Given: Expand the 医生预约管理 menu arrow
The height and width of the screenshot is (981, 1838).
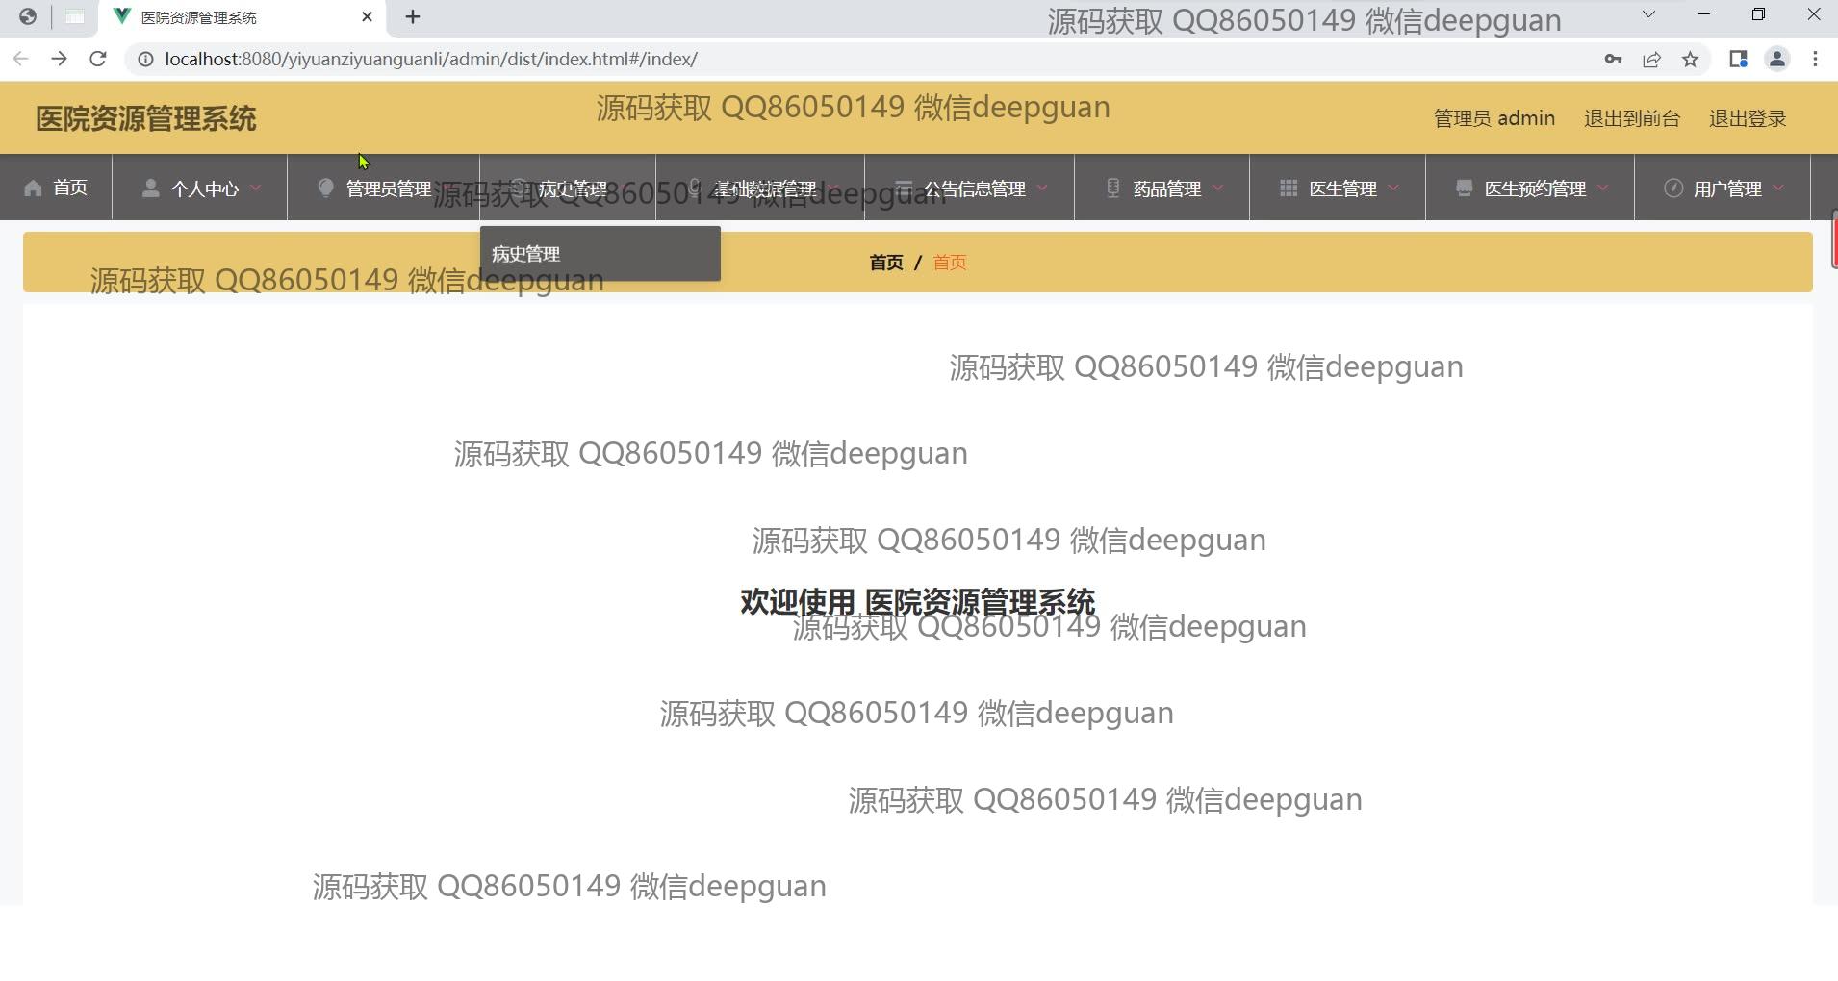Looking at the screenshot, I should 1602,188.
